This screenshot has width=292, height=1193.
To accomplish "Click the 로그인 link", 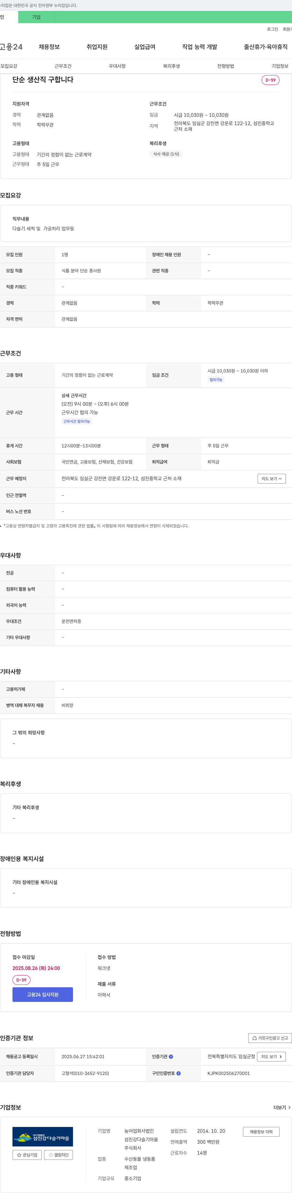I will point(272,29).
